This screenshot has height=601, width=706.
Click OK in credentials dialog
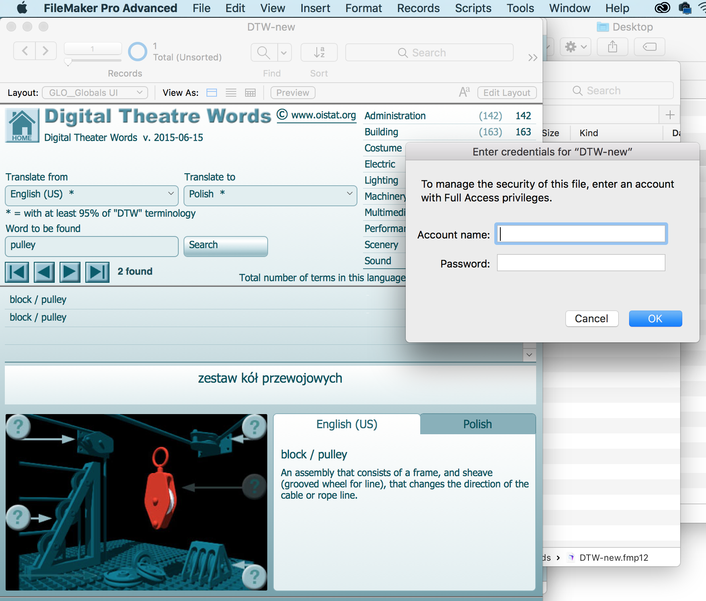click(x=655, y=319)
